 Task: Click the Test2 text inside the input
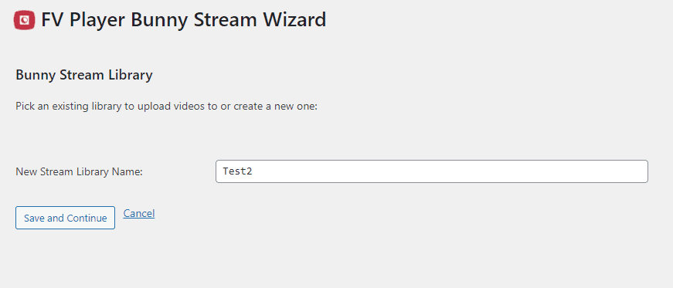coord(237,171)
